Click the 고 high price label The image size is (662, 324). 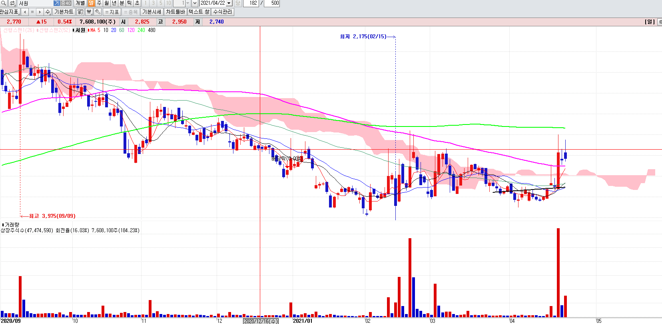click(x=160, y=22)
